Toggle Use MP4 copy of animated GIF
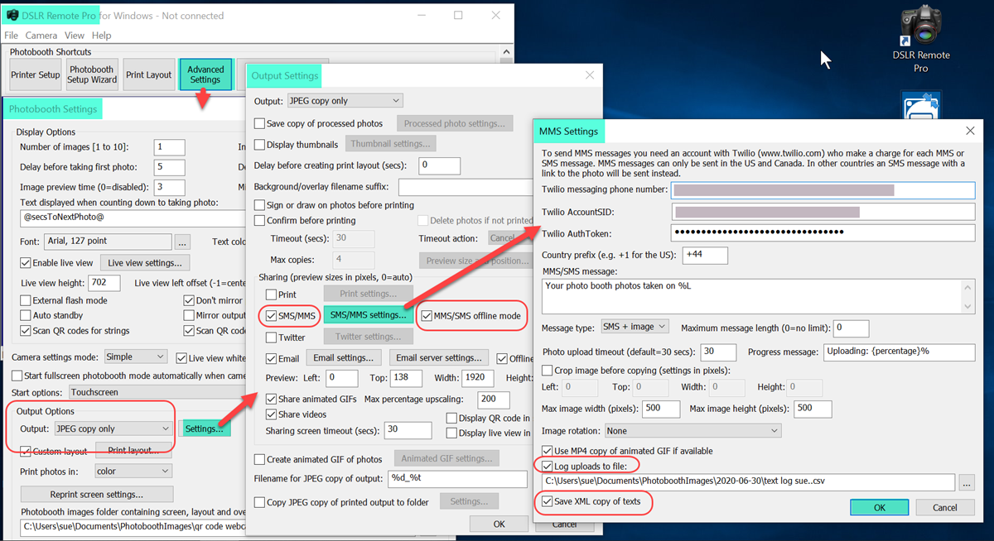The height and width of the screenshot is (541, 994). 548,451
